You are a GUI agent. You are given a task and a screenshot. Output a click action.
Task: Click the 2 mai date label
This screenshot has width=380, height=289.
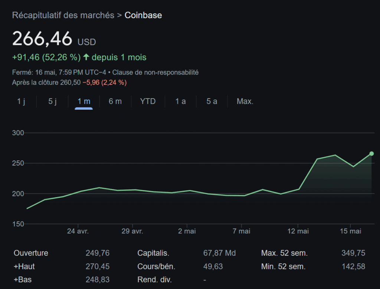point(187,231)
